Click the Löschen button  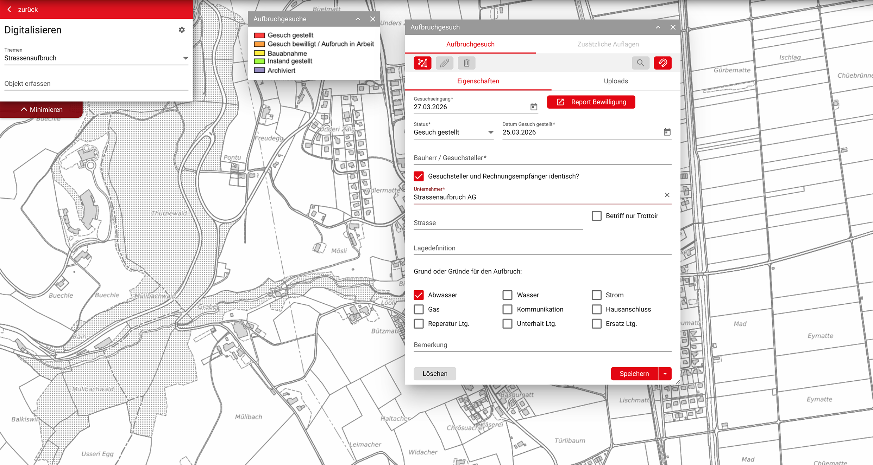pos(435,374)
